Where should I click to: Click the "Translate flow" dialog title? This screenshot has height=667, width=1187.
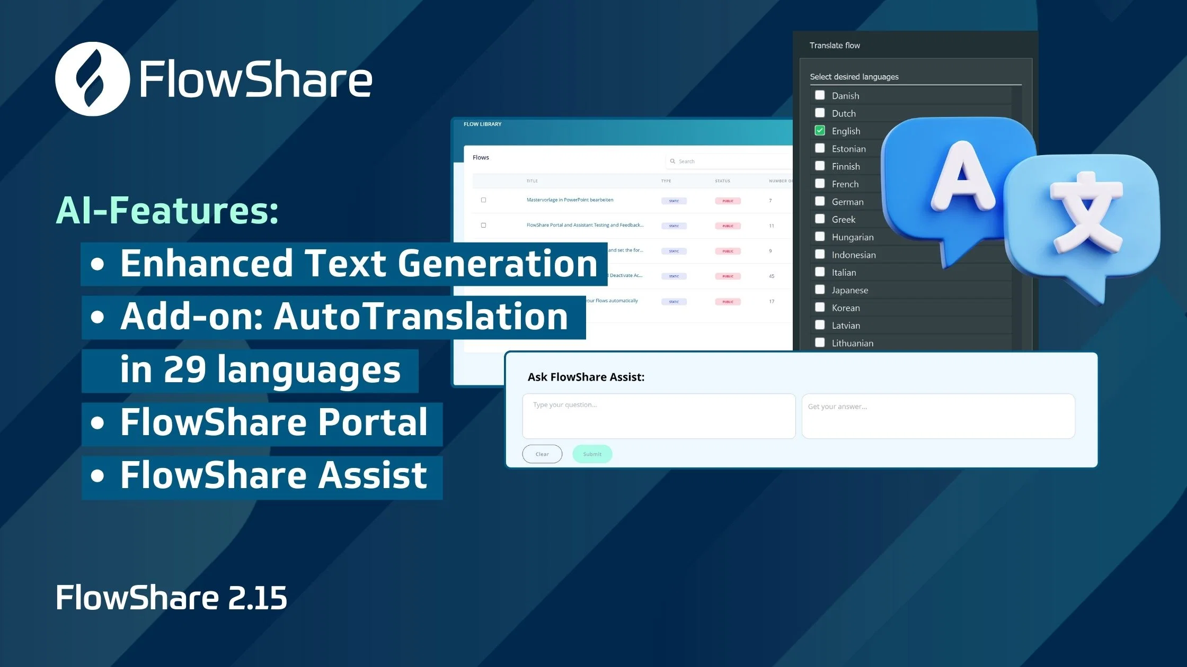pyautogui.click(x=835, y=46)
